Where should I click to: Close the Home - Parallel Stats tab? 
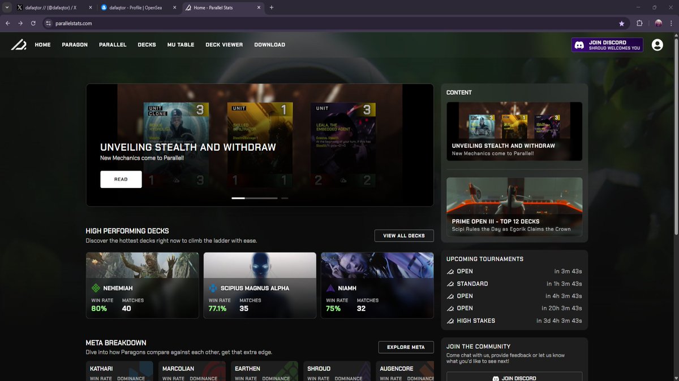259,8
